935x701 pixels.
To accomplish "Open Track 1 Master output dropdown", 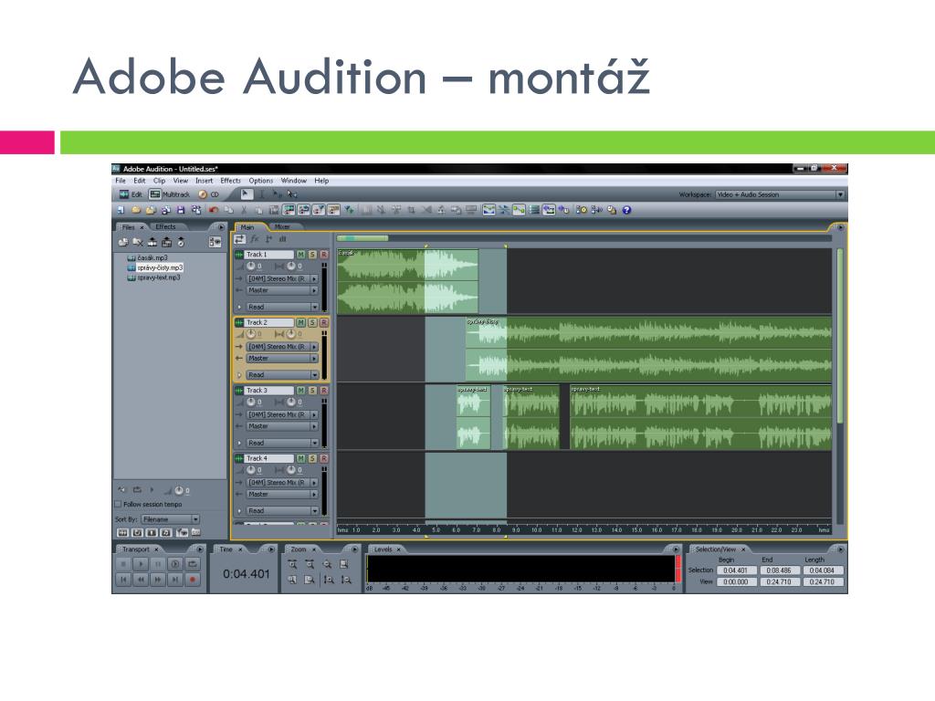I will 283,290.
